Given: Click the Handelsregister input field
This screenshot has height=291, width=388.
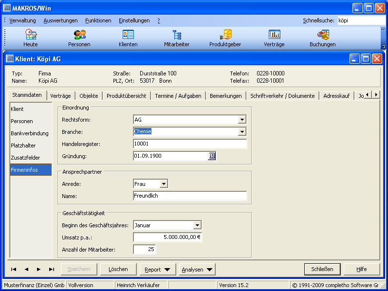Looking at the screenshot, I should [190, 144].
